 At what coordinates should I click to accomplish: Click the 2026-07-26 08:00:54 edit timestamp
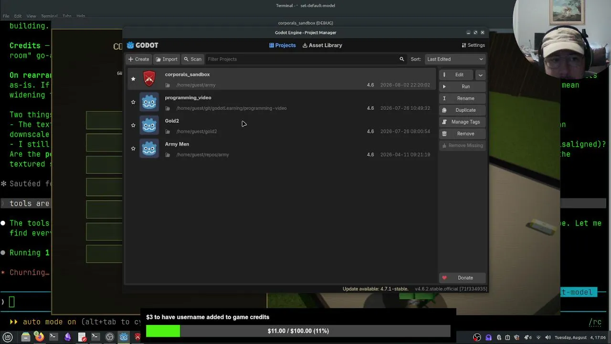tap(405, 131)
